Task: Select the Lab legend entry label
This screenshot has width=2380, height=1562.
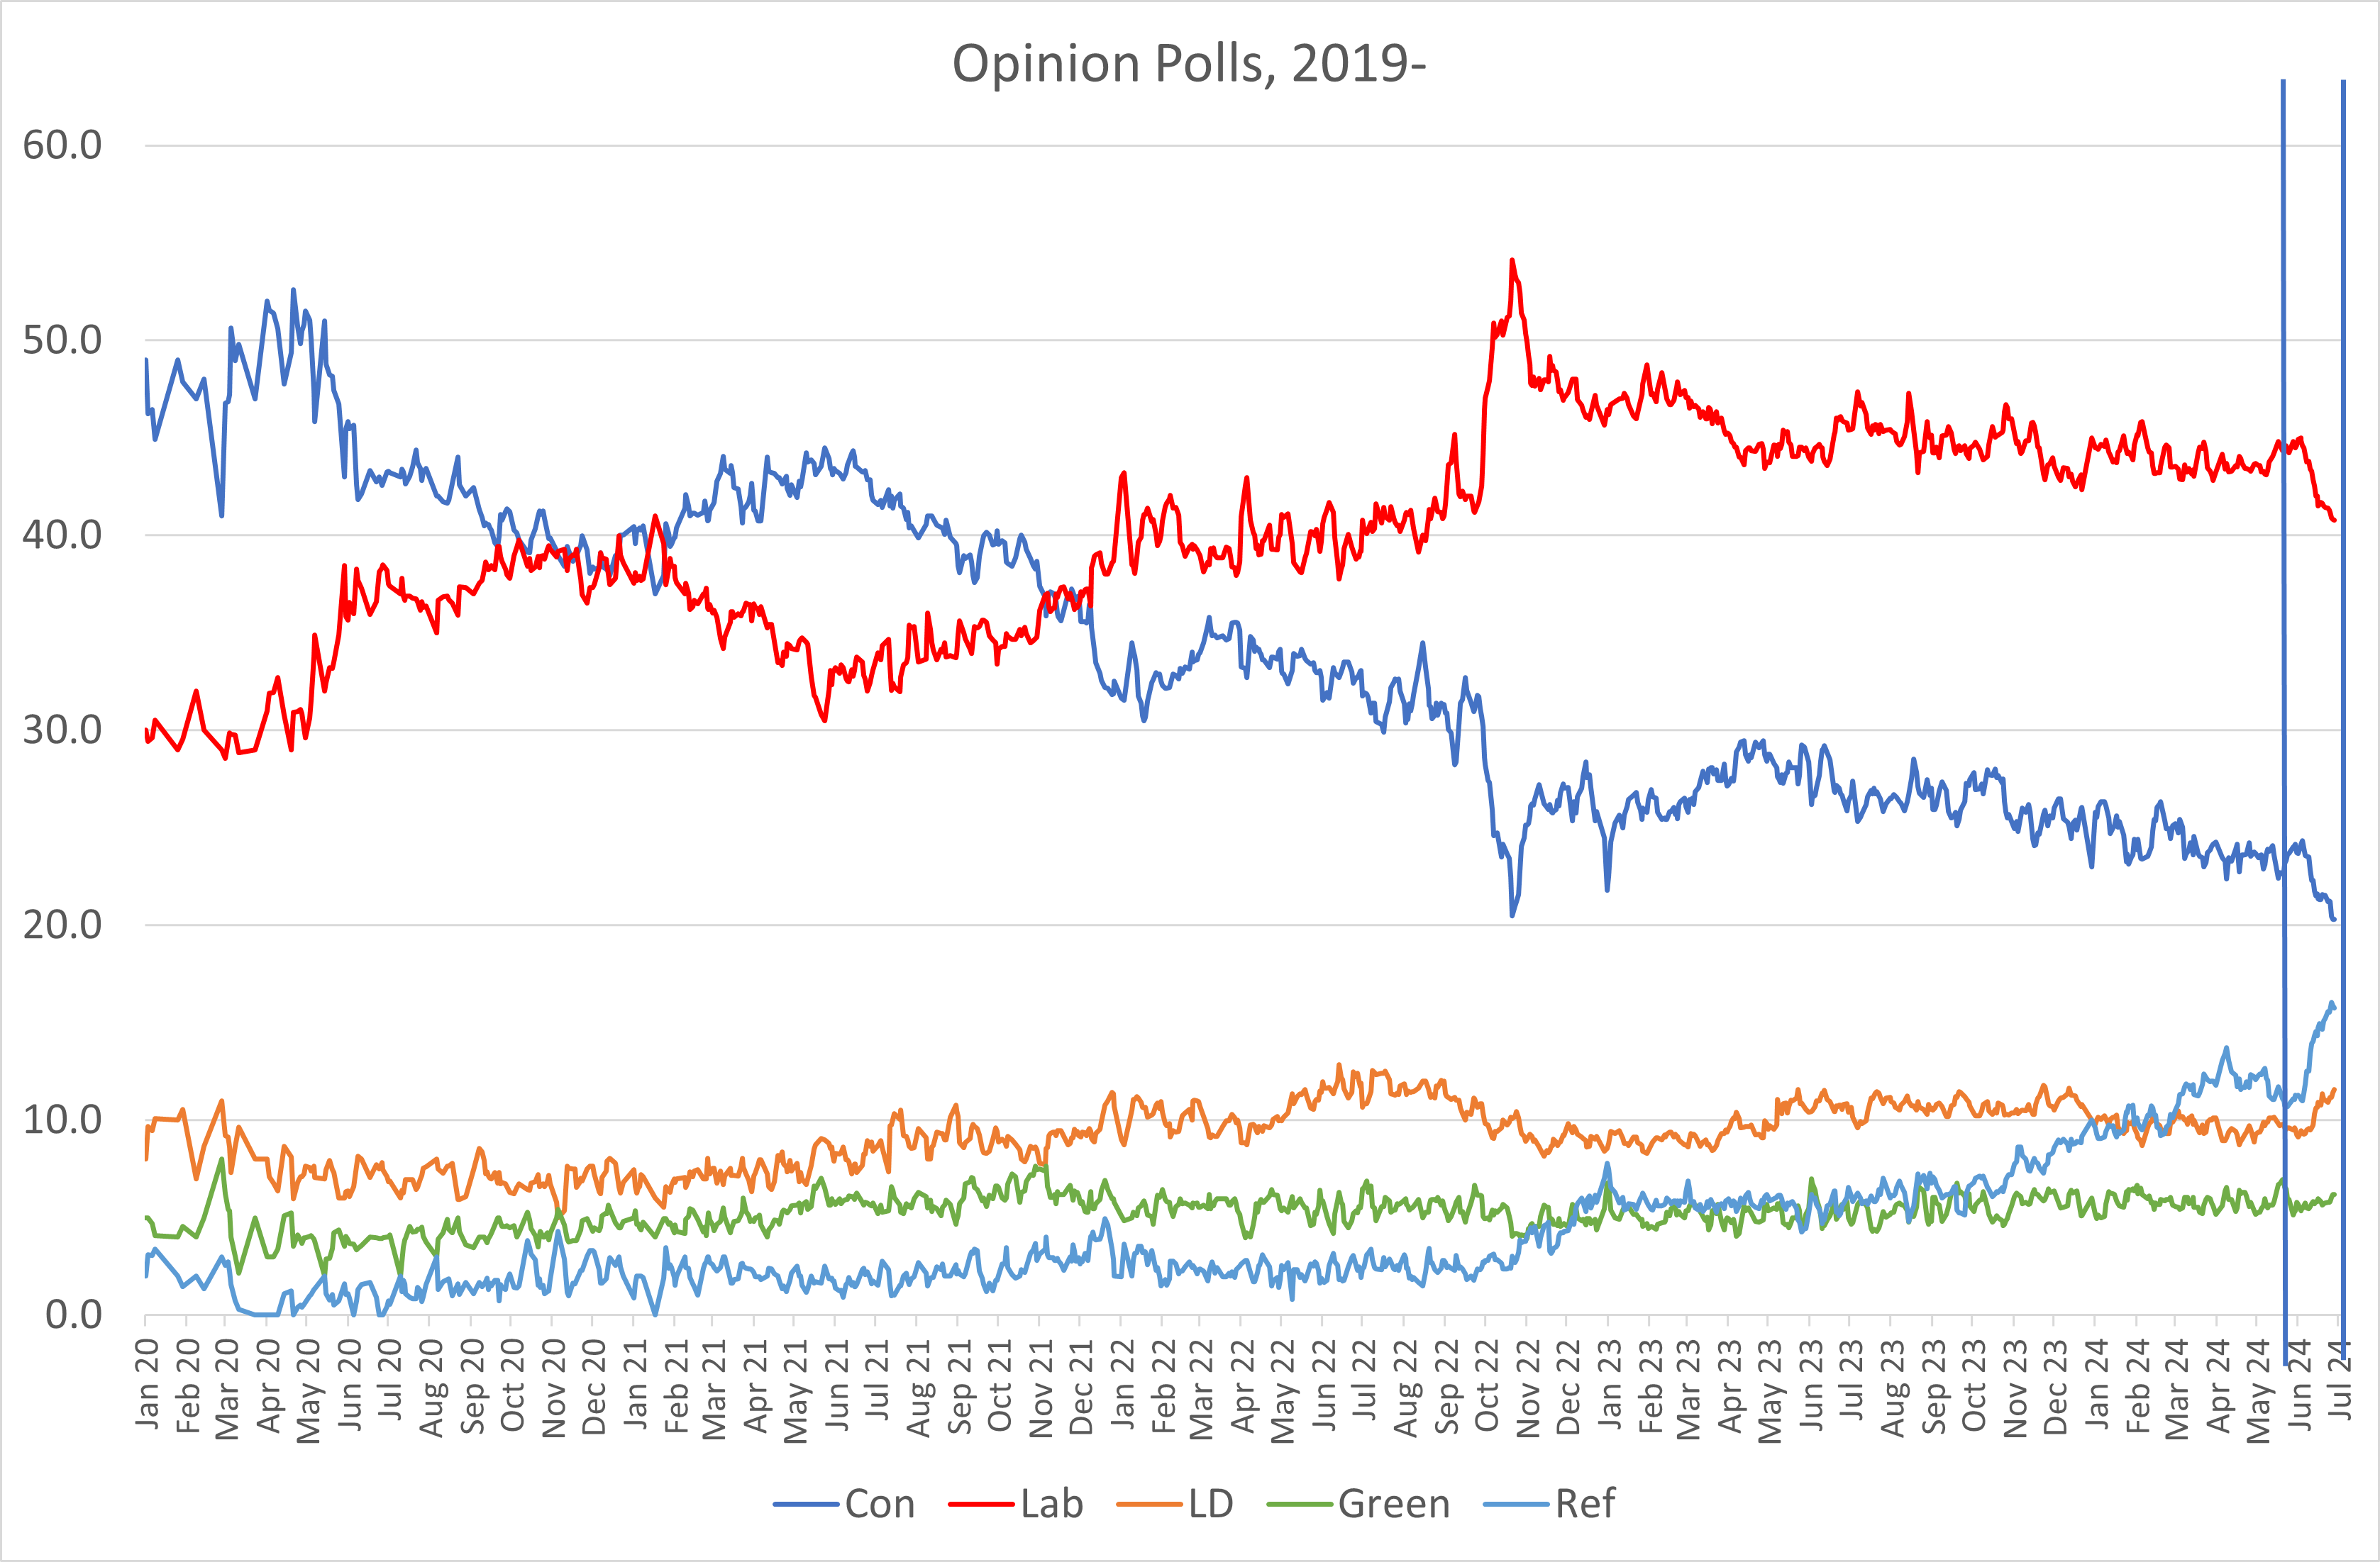Action: pyautogui.click(x=1051, y=1504)
